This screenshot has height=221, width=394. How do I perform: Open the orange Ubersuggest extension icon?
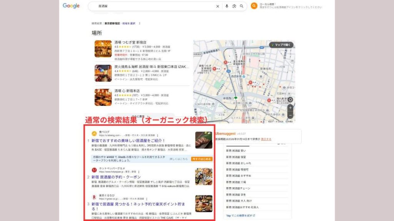254,5
